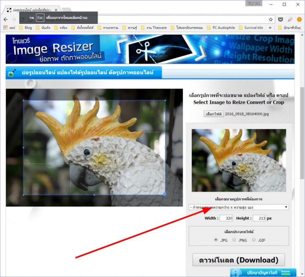Select the .GIF file type radio

point(253,240)
